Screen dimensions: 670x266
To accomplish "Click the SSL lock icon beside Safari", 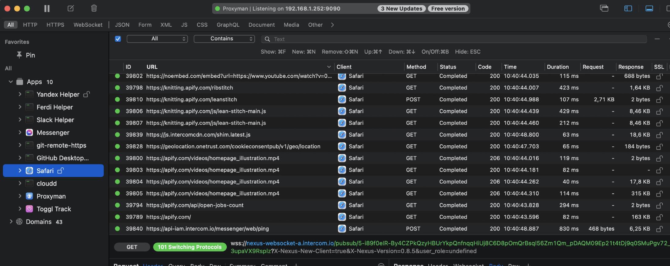I will click(x=61, y=170).
